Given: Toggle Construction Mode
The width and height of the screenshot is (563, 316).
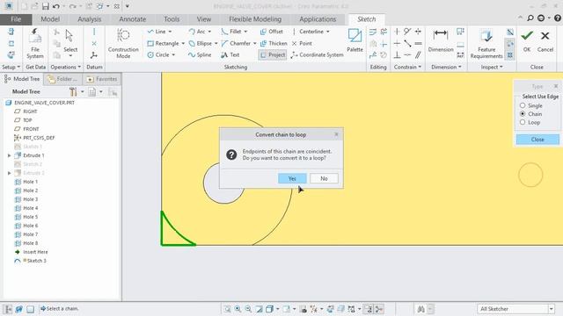Looking at the screenshot, I should click(x=123, y=43).
